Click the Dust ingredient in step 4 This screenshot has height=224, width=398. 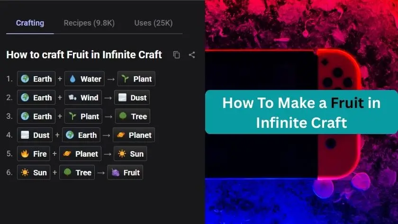point(35,135)
